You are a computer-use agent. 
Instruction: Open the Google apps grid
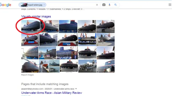pos(170,5)
